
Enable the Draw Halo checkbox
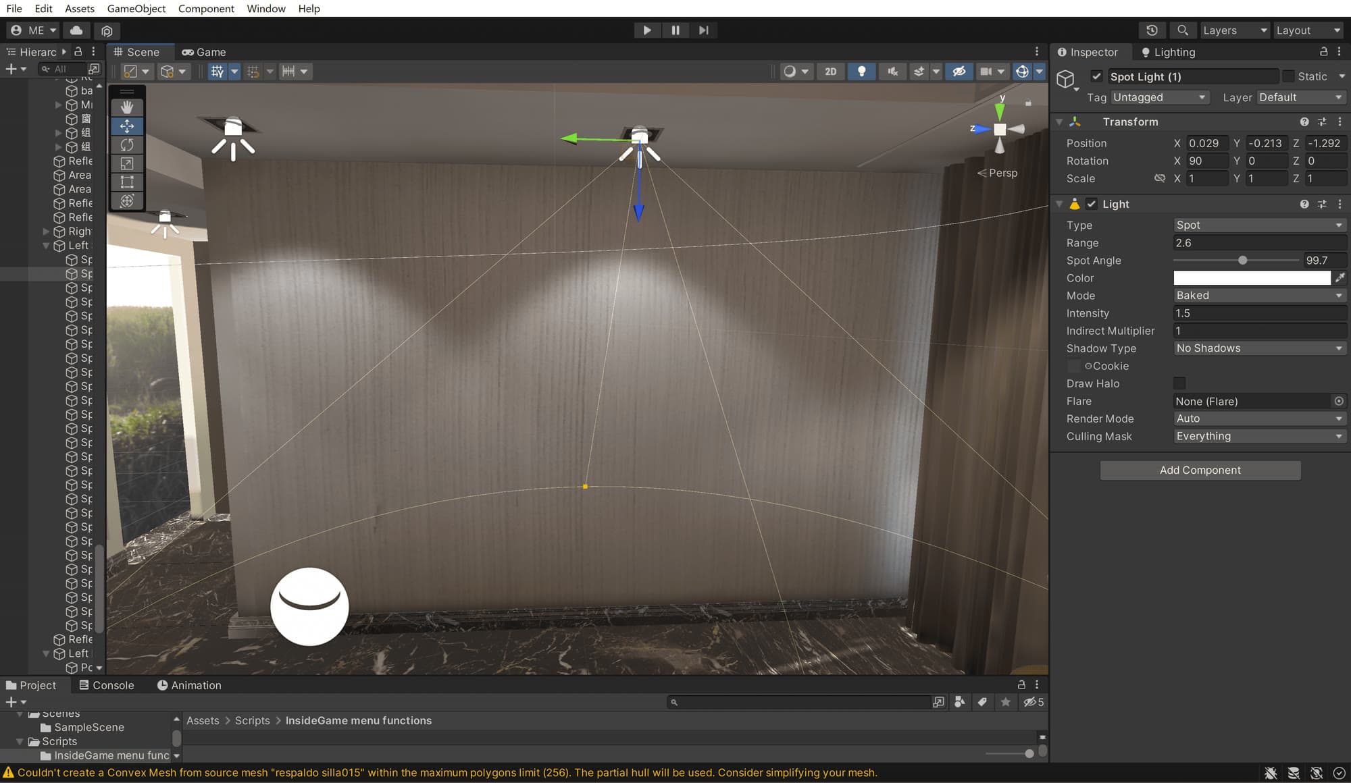(x=1179, y=383)
